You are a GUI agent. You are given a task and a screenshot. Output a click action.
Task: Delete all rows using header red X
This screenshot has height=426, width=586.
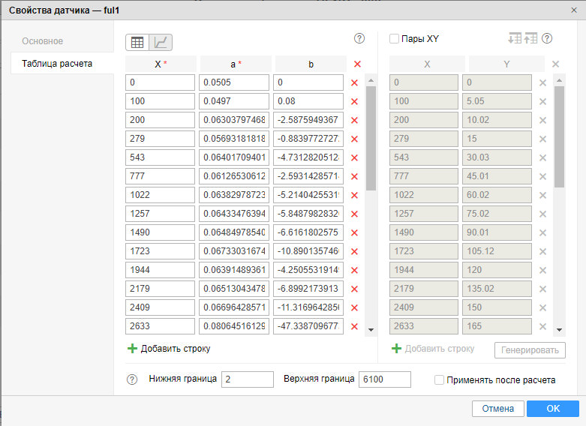[357, 64]
